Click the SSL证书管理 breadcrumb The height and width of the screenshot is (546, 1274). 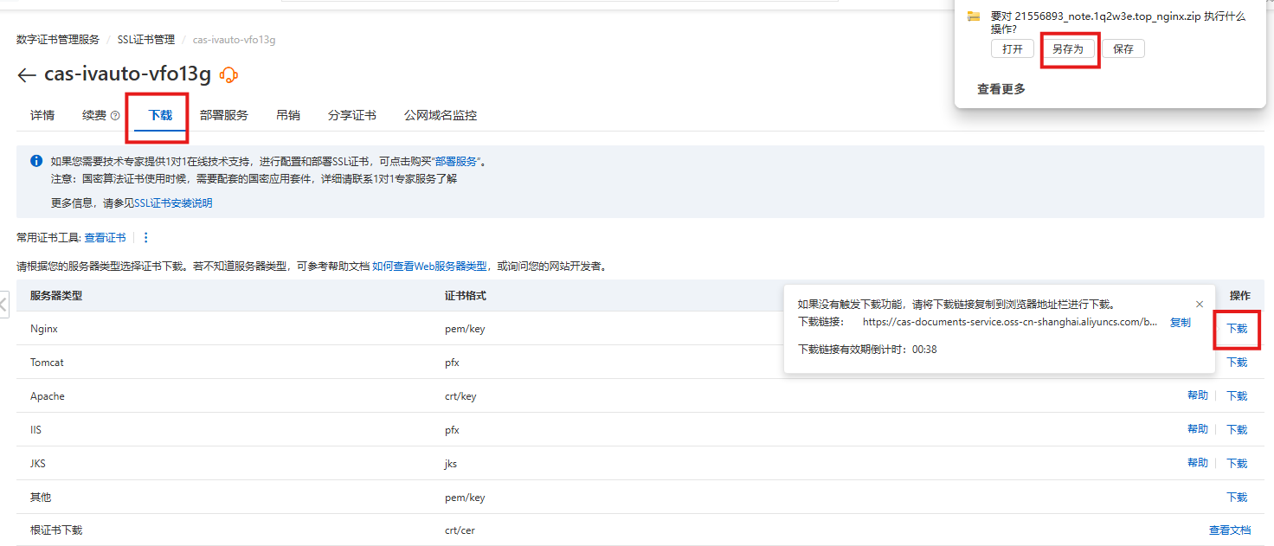pyautogui.click(x=145, y=40)
